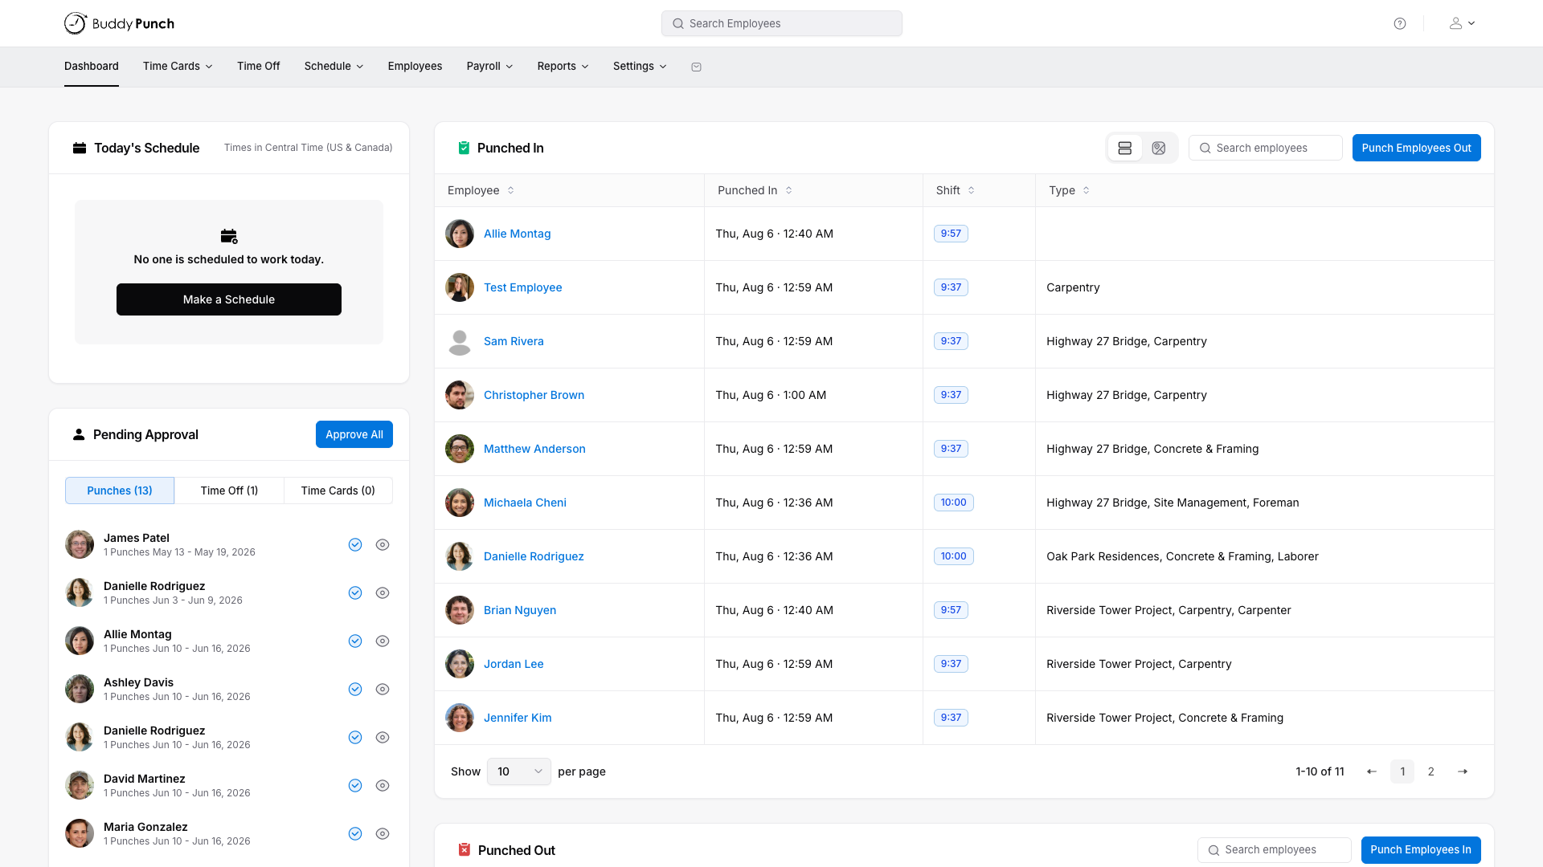Viewport: 1543px width, 867px height.
Task: View Danielle Rodriguez Jun 3 punch details
Action: click(383, 592)
